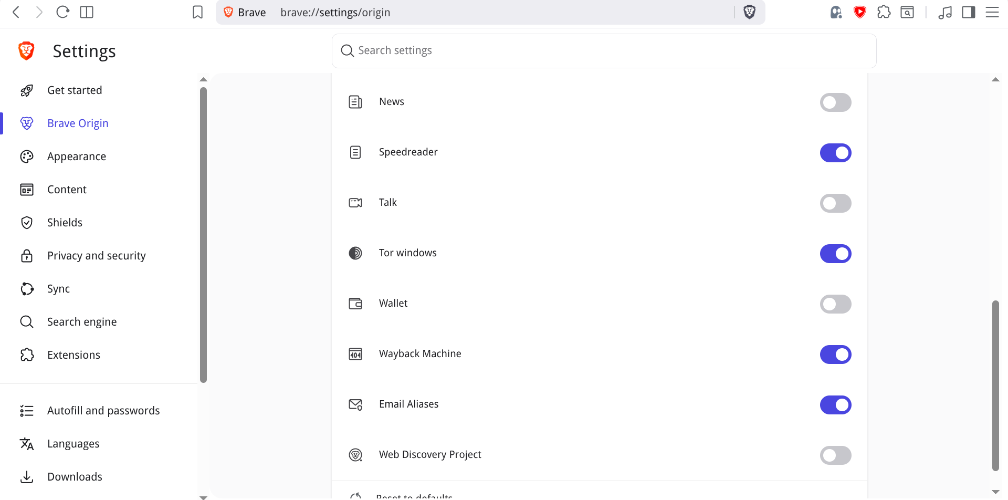
Task: Enable the Web Discovery Project toggle
Action: pos(836,455)
